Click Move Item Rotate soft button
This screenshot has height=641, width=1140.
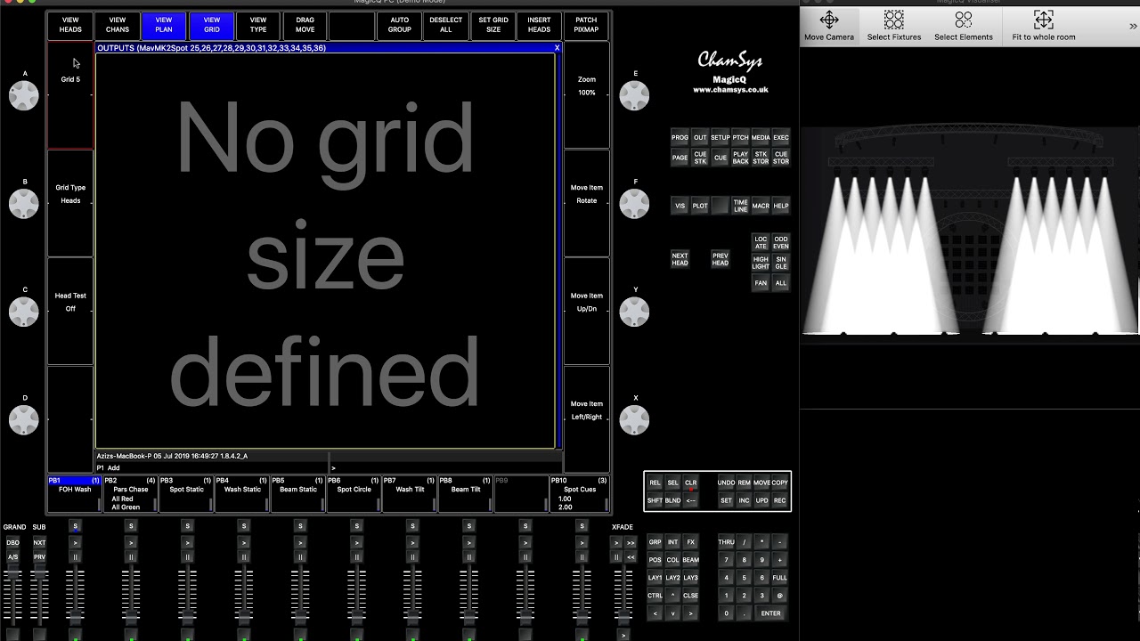pyautogui.click(x=586, y=203)
